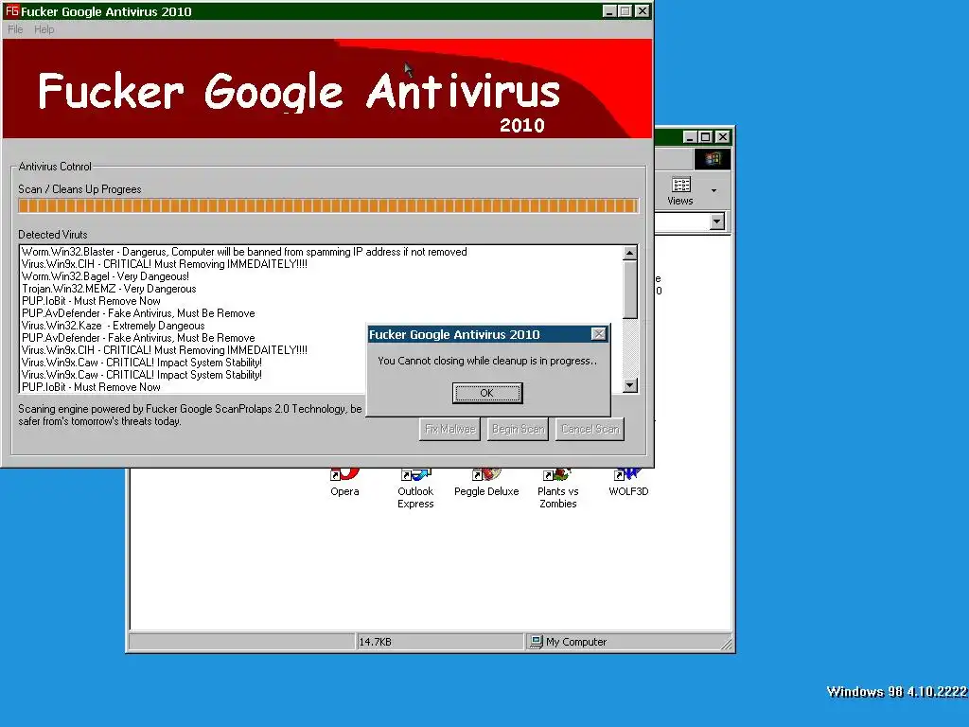The image size is (969, 727).
Task: Open the Views dropdown arrow
Action: [714, 190]
